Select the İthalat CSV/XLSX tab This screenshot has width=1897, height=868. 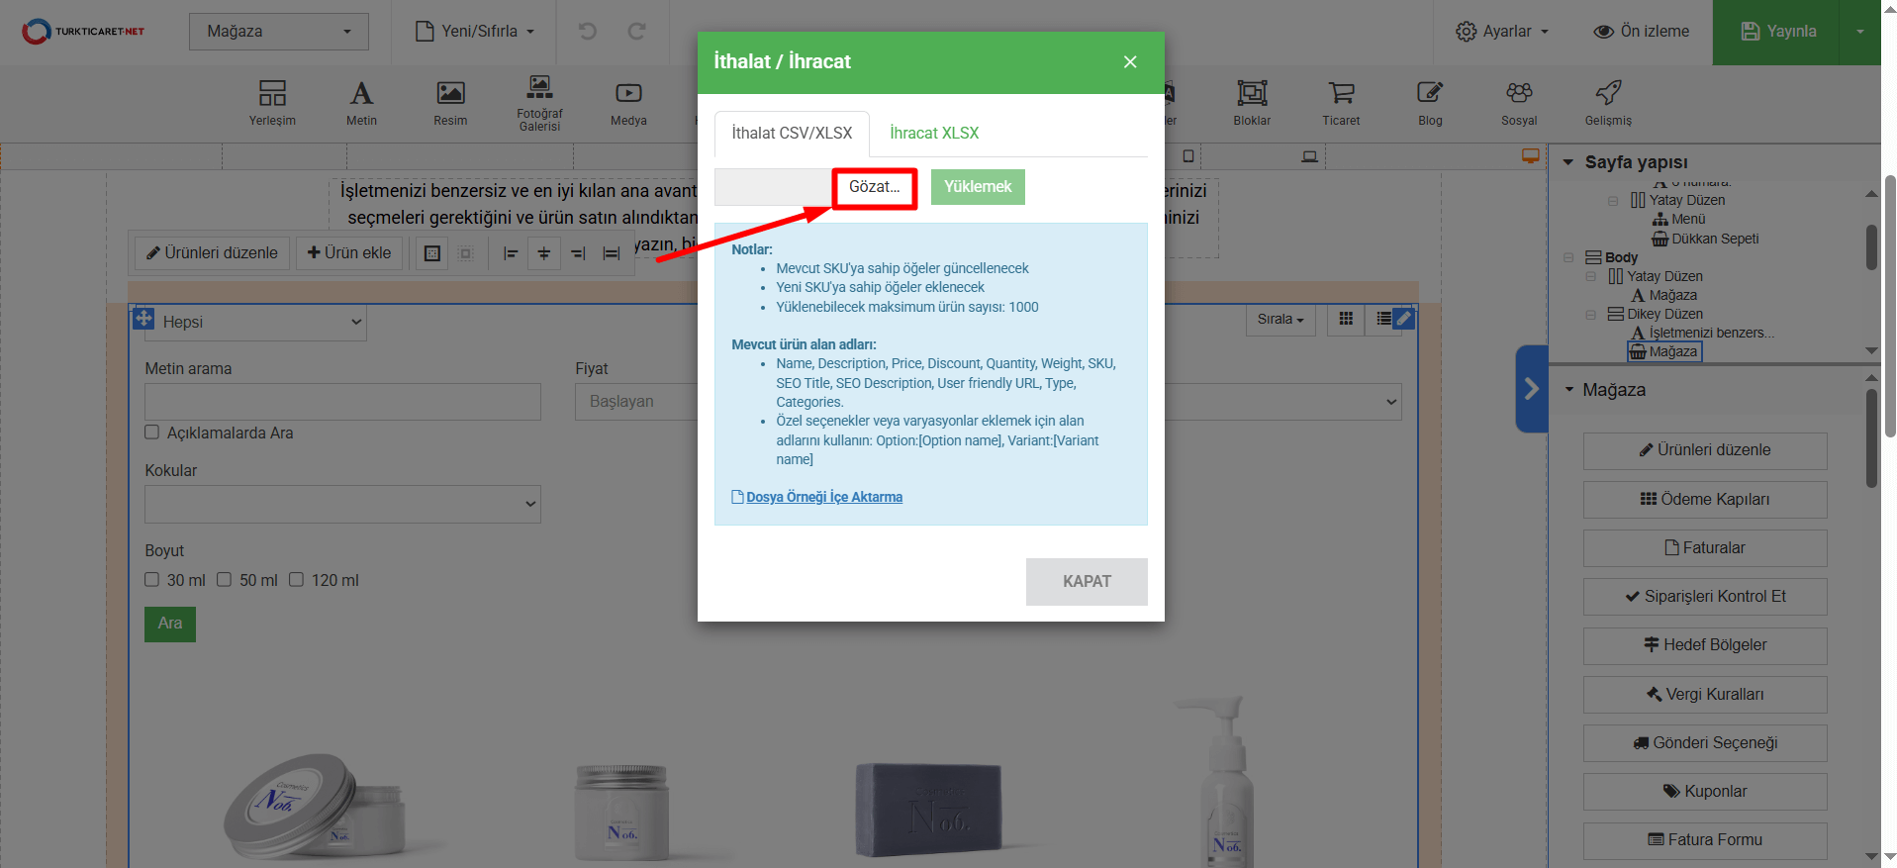coord(792,134)
